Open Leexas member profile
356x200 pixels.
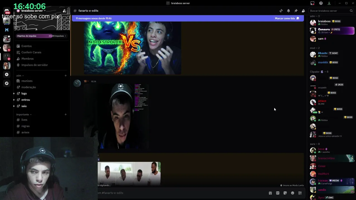(x=332, y=182)
